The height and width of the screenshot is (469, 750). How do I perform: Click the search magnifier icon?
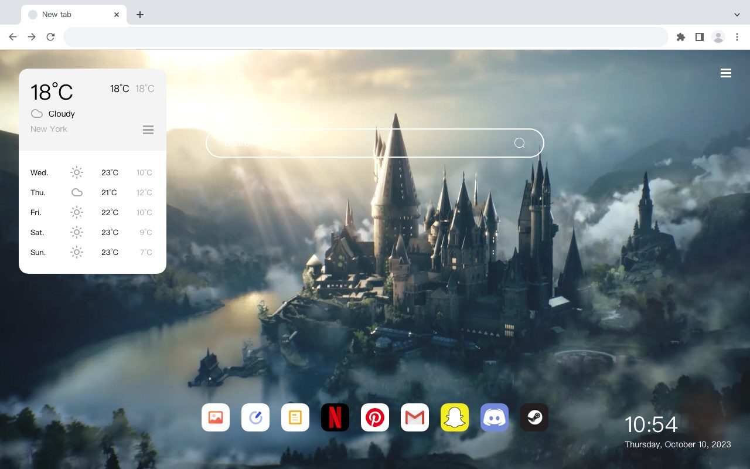[519, 143]
